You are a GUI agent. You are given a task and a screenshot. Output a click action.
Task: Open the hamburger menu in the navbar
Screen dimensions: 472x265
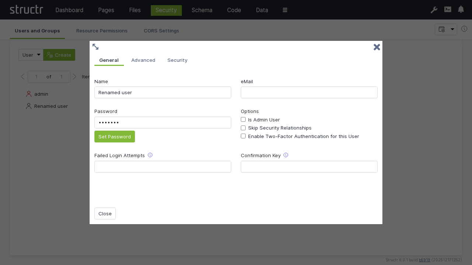(x=285, y=10)
